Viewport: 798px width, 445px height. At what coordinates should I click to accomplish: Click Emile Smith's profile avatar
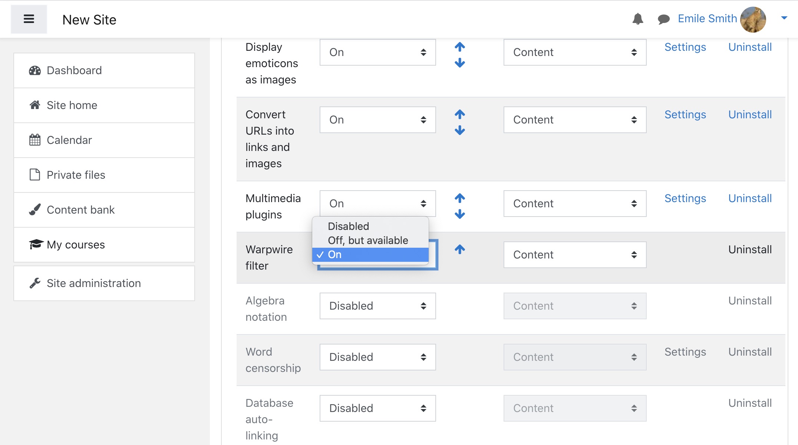753,19
